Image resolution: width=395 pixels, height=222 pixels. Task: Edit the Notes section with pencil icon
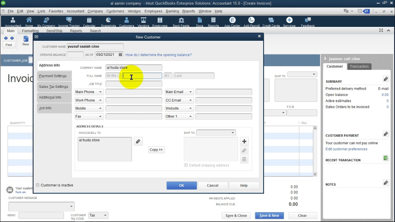(x=386, y=183)
